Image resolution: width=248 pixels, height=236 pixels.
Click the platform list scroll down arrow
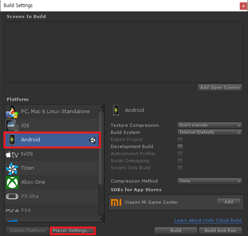[101, 219]
